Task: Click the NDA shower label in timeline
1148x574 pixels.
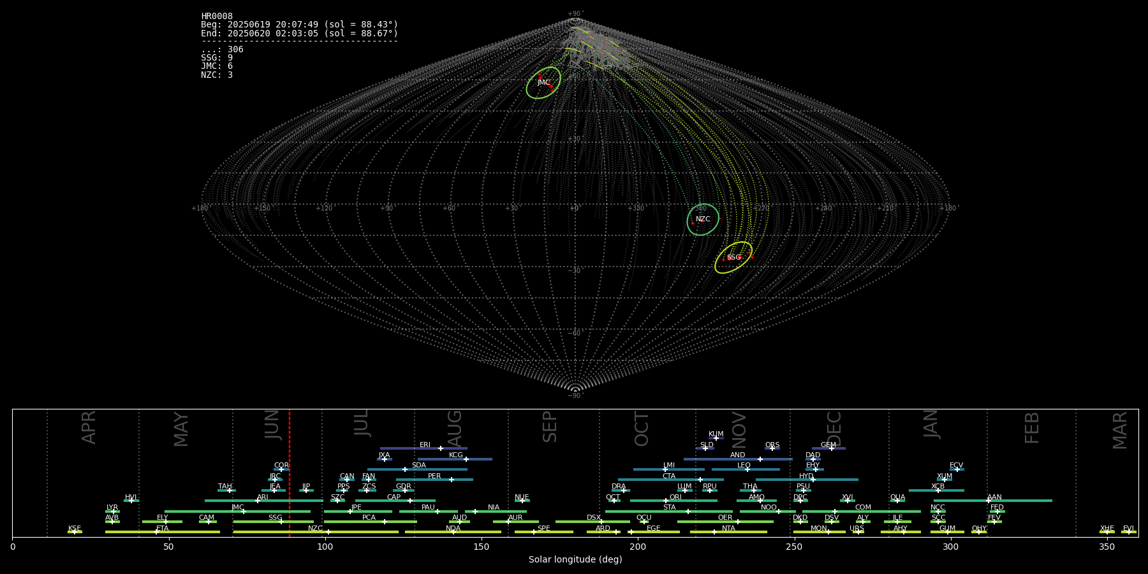Action: click(x=453, y=529)
